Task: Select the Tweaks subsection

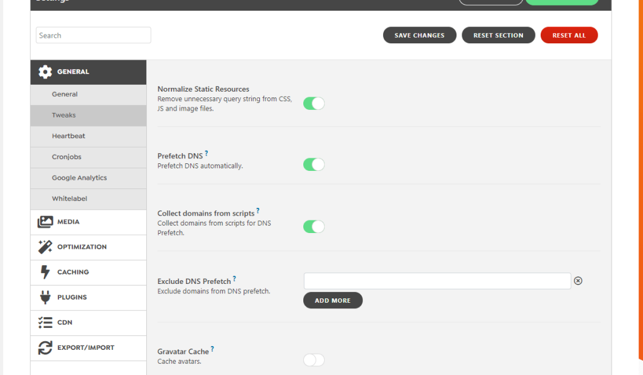Action: coord(88,116)
